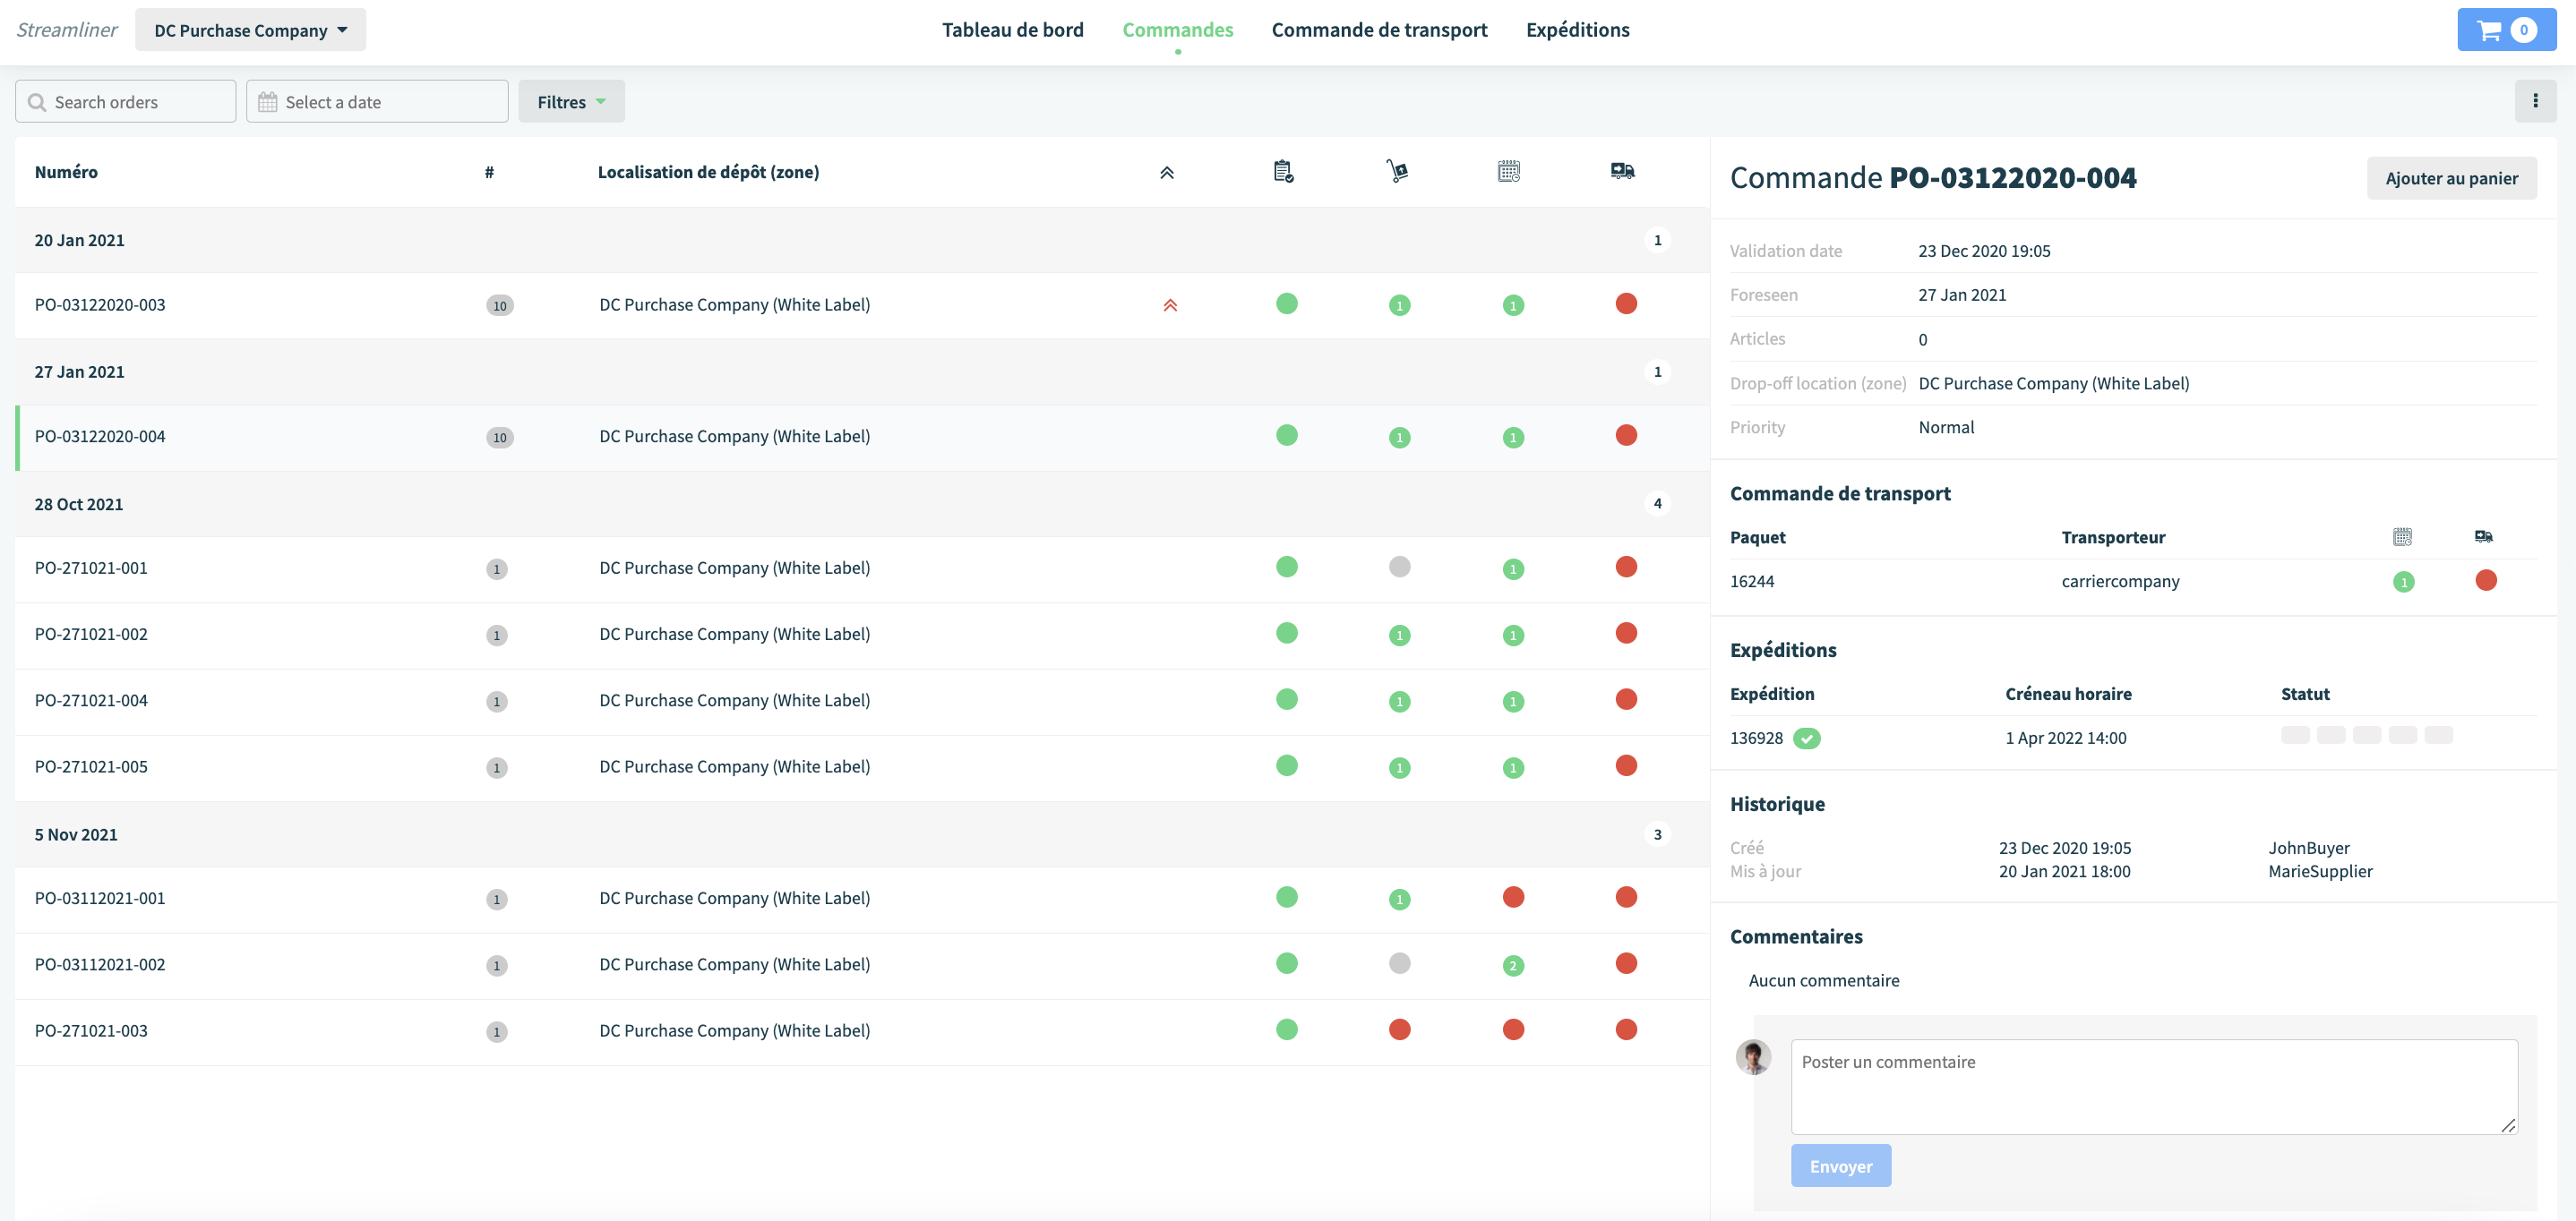This screenshot has width=2576, height=1221.
Task: Expand the Filtres dropdown
Action: pyautogui.click(x=571, y=102)
